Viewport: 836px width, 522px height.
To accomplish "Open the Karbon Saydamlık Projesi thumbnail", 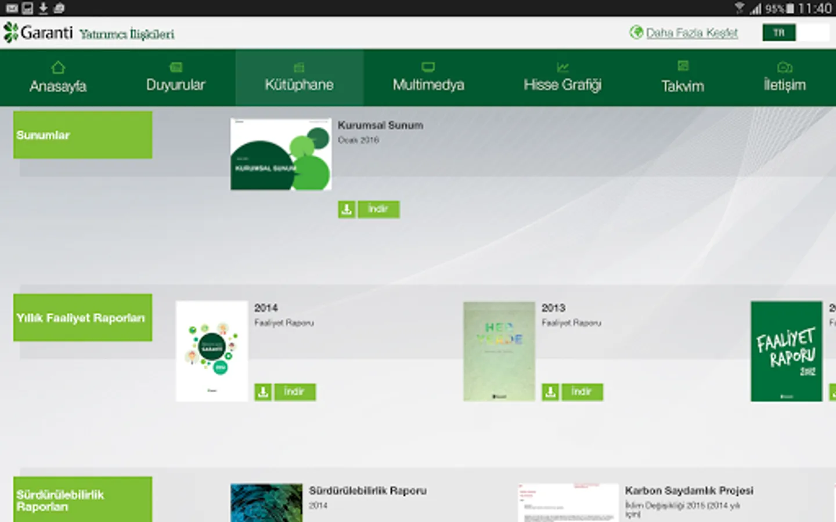I will tap(568, 503).
